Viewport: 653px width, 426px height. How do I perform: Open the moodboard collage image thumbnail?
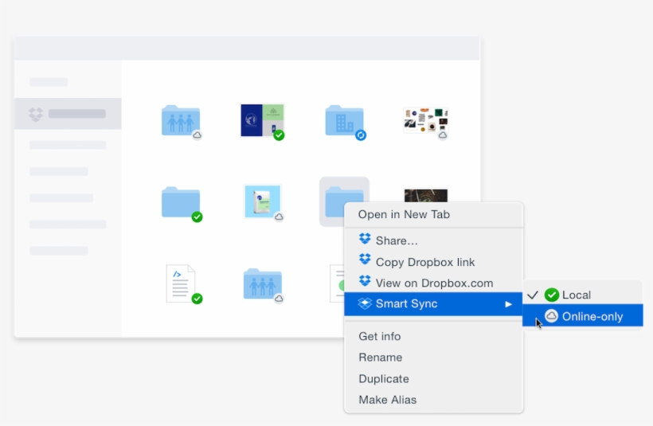pos(425,121)
